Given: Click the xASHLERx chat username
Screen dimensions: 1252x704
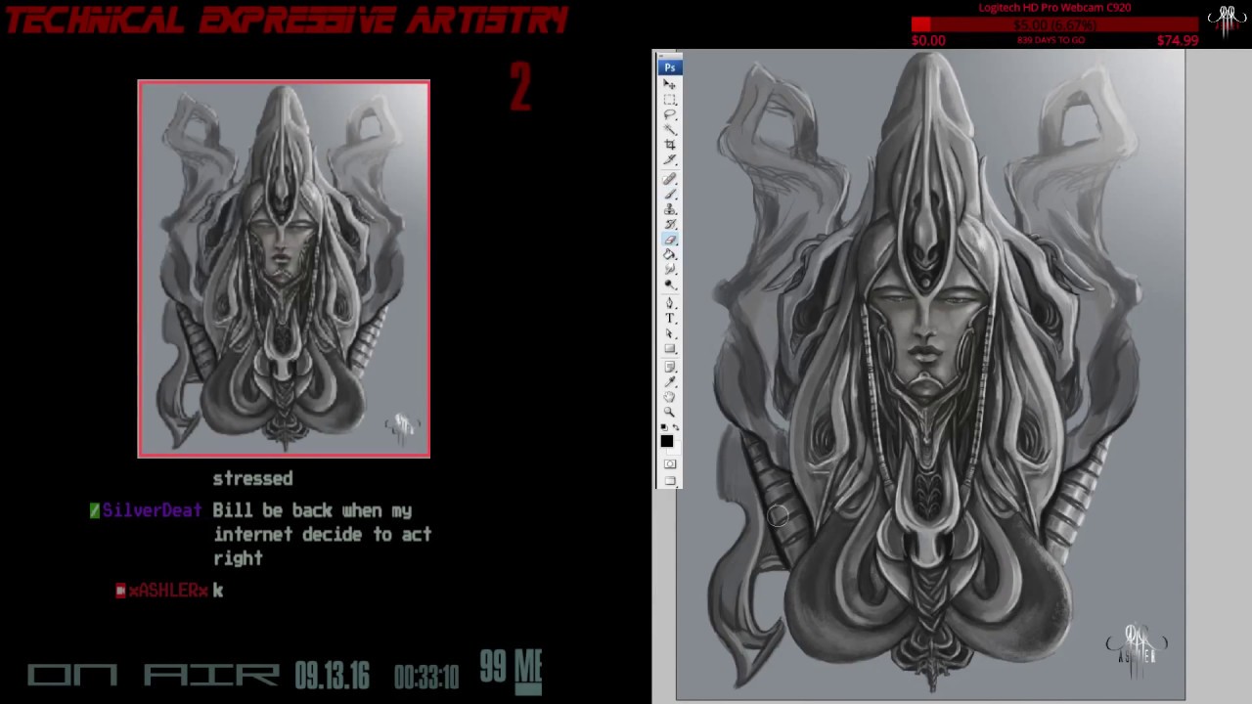Looking at the screenshot, I should (x=167, y=591).
